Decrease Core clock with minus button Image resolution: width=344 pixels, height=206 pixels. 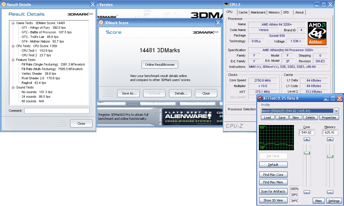coord(307,192)
